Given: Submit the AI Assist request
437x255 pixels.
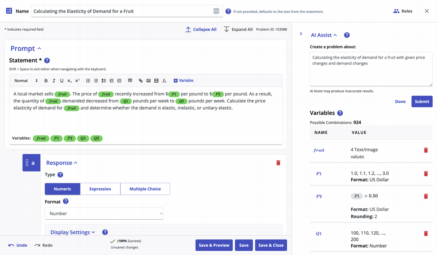Looking at the screenshot, I should pyautogui.click(x=422, y=101).
